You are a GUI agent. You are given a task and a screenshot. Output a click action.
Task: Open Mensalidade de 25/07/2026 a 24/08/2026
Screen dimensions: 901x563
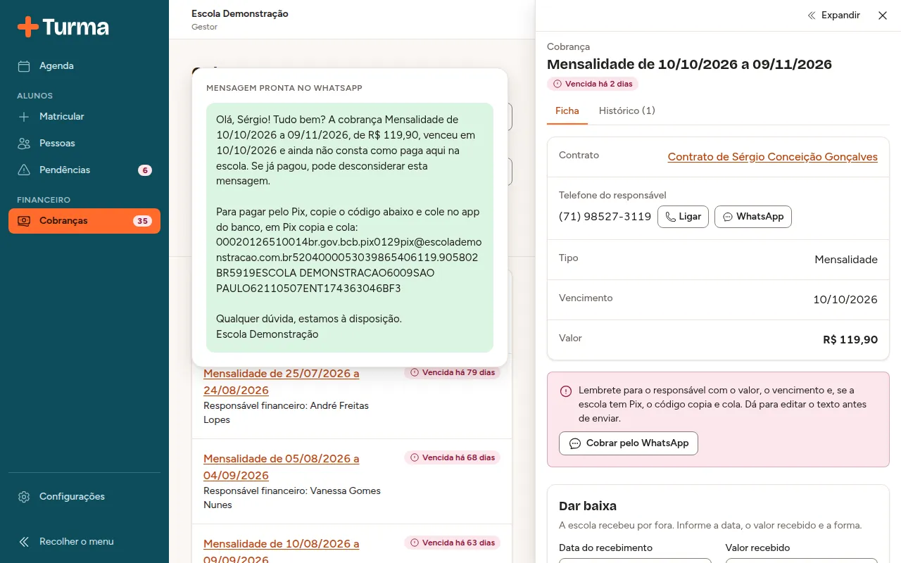[282, 382]
